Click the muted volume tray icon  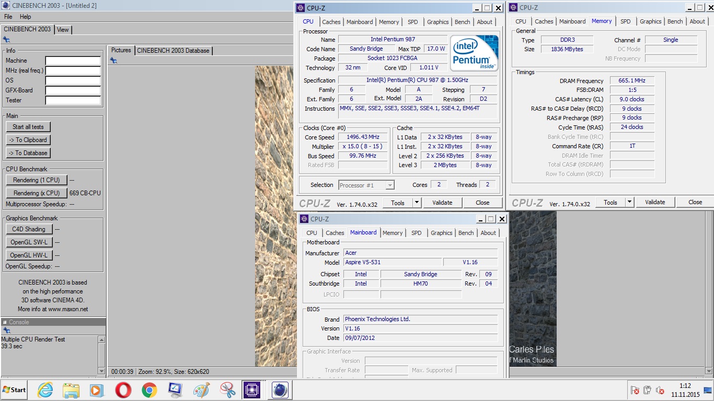pos(660,390)
